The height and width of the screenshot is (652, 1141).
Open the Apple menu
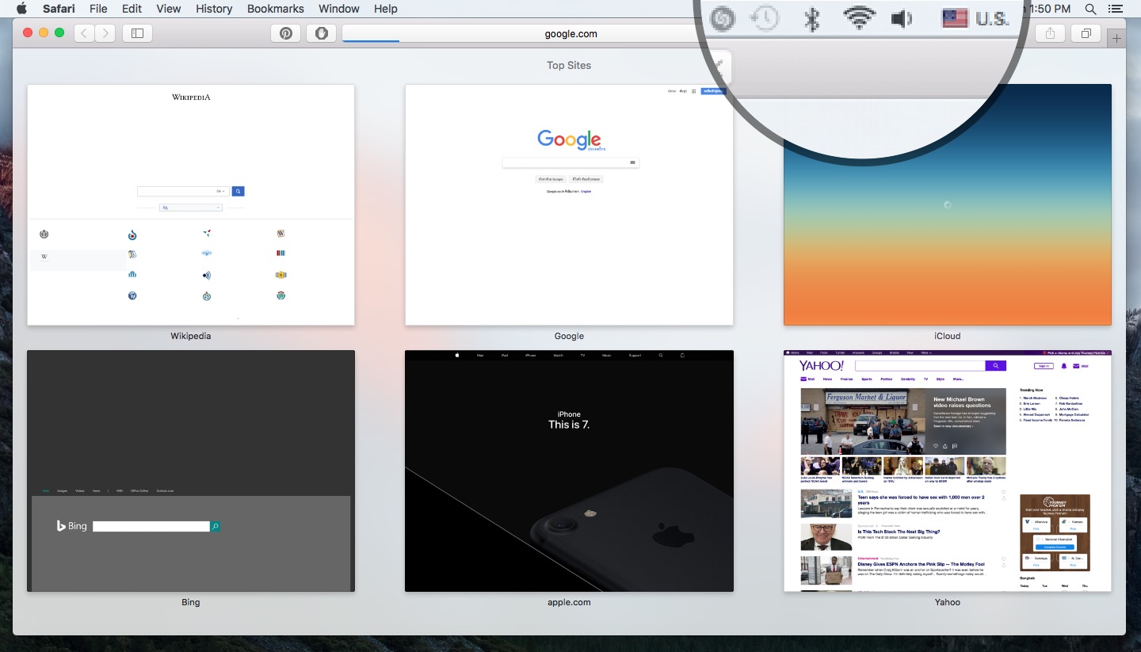point(21,9)
